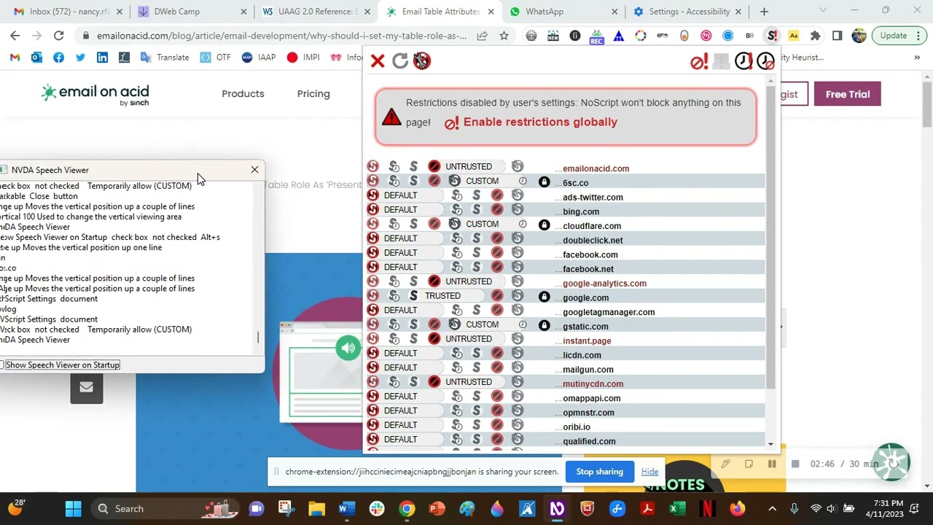
Task: Close the NoScript popup with red X
Action: tap(378, 61)
